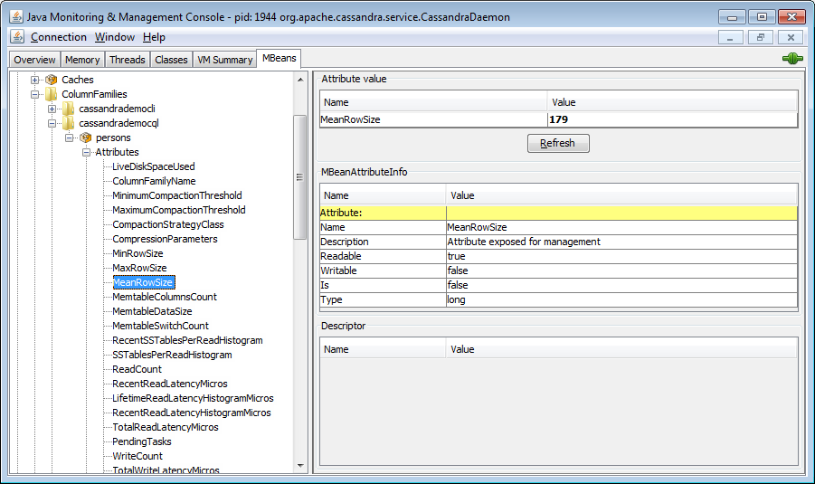Click the Java icon in the title bar
815x484 pixels.
pos(15,16)
